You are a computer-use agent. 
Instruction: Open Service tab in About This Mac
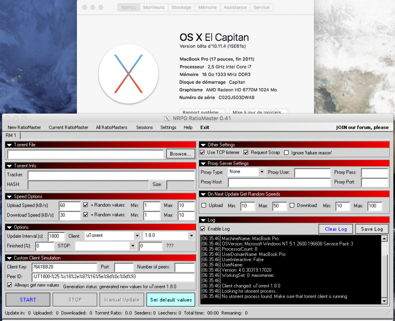[x=262, y=7]
